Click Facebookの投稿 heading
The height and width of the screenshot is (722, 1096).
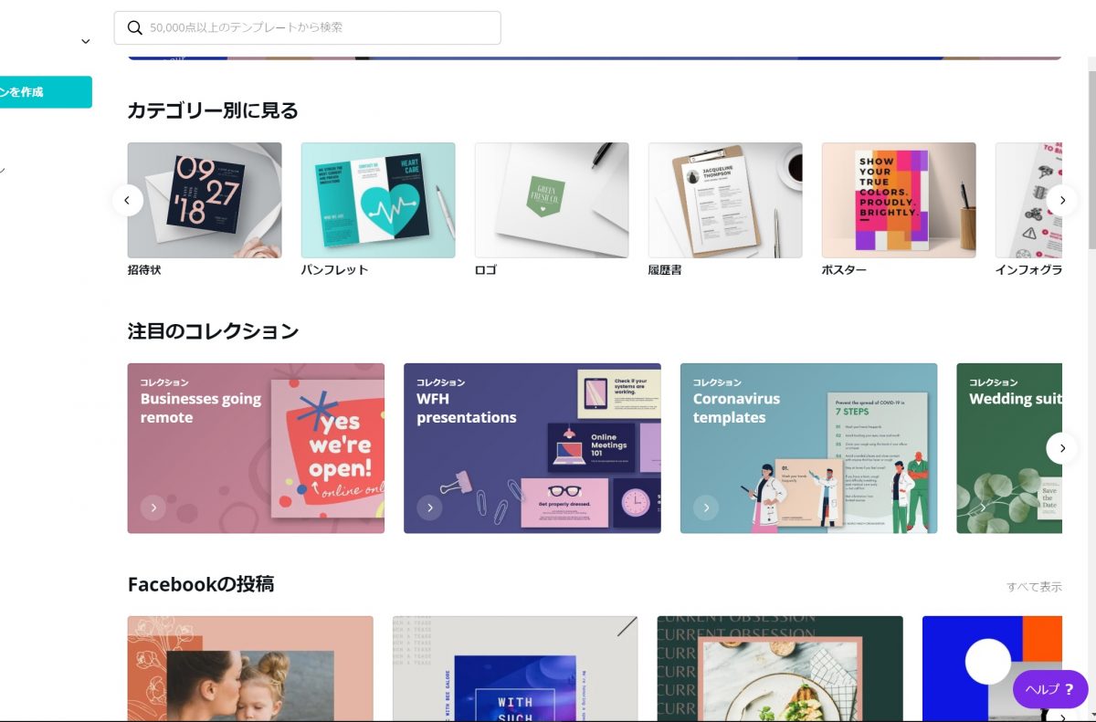coord(201,584)
